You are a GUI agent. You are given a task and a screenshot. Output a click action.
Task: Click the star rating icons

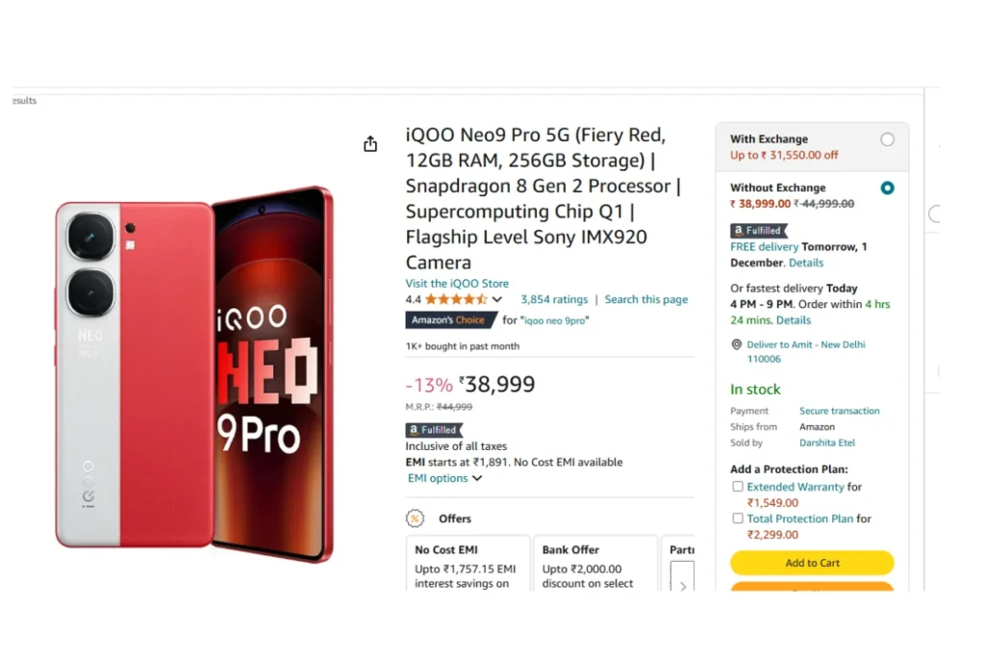point(456,299)
